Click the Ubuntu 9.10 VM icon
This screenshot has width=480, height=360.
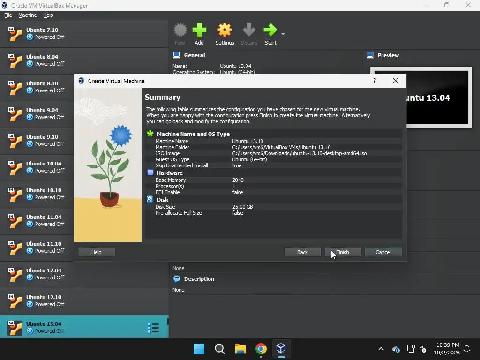click(x=15, y=141)
